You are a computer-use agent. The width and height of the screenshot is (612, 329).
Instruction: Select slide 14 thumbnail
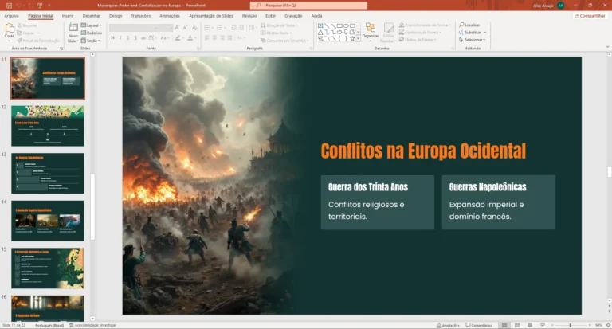pyautogui.click(x=48, y=221)
